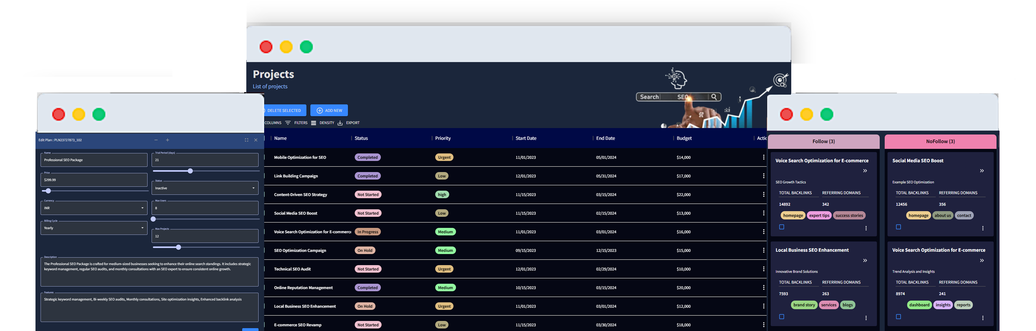
Task: Open kebab menu on Trend Analysis and Insights card
Action: pyautogui.click(x=982, y=318)
